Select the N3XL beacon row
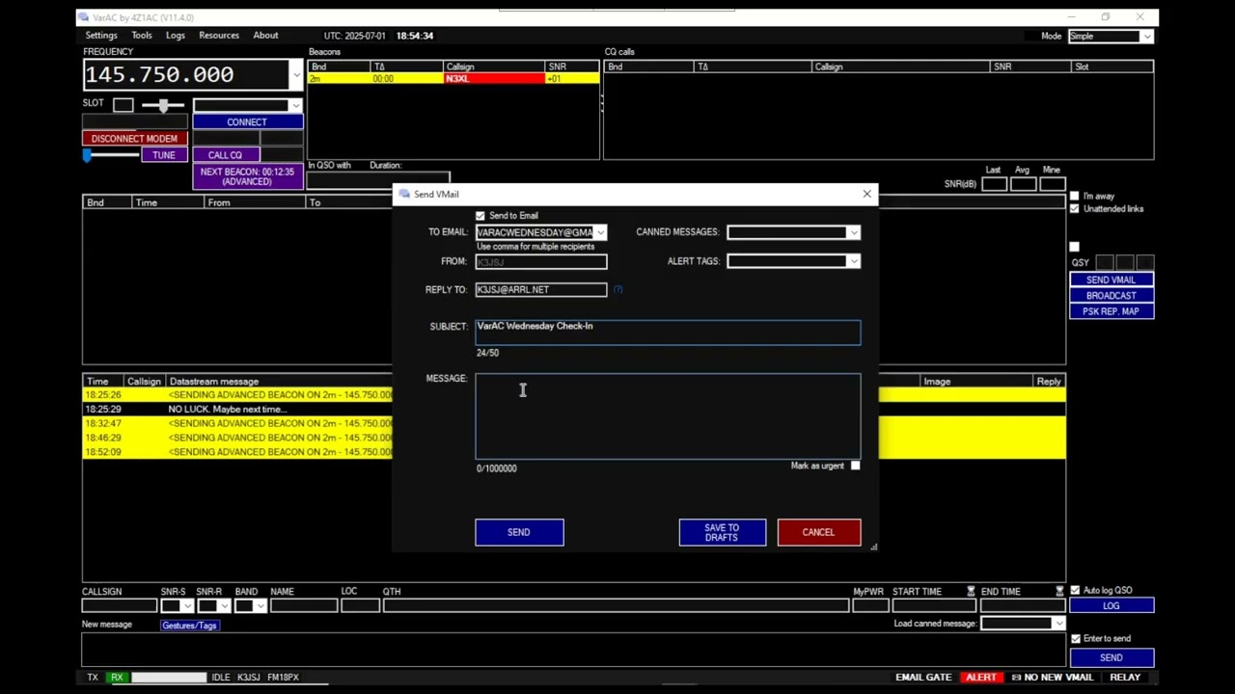This screenshot has height=694, width=1235. (453, 79)
